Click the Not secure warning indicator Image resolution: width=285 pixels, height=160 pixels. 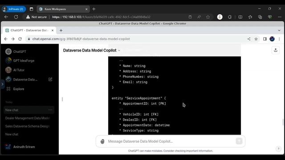pyautogui.click(x=37, y=17)
